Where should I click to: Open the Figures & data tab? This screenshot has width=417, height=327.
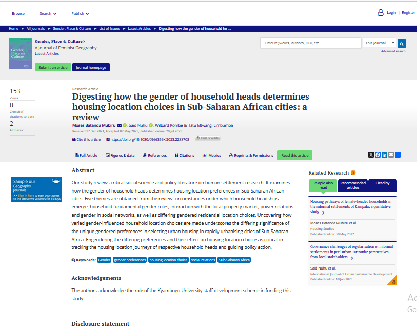click(120, 155)
